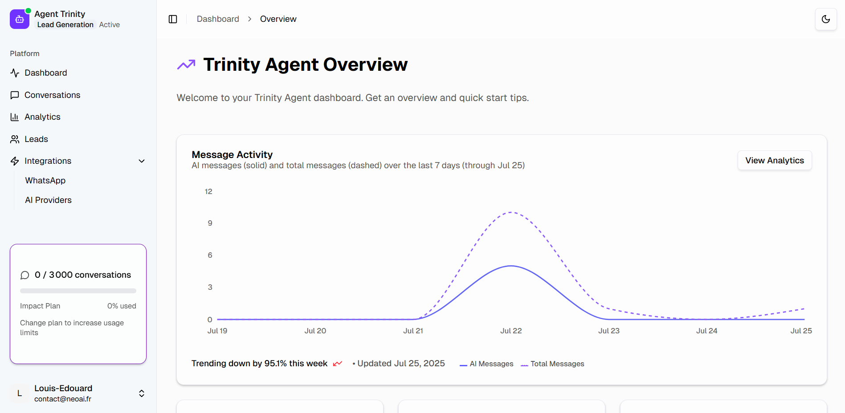
Task: Click the Conversations chat bubble icon
Action: 15,95
